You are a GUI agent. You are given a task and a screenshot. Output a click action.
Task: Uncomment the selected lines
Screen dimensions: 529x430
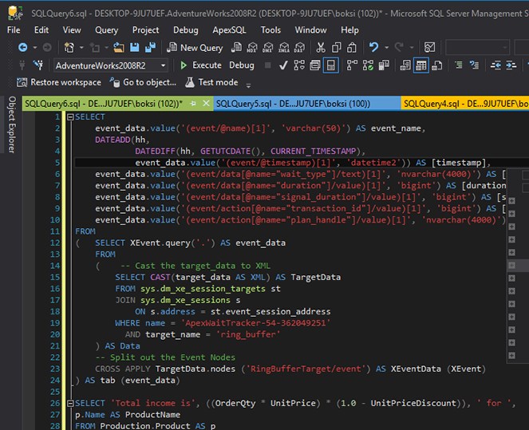pyautogui.click(x=475, y=65)
